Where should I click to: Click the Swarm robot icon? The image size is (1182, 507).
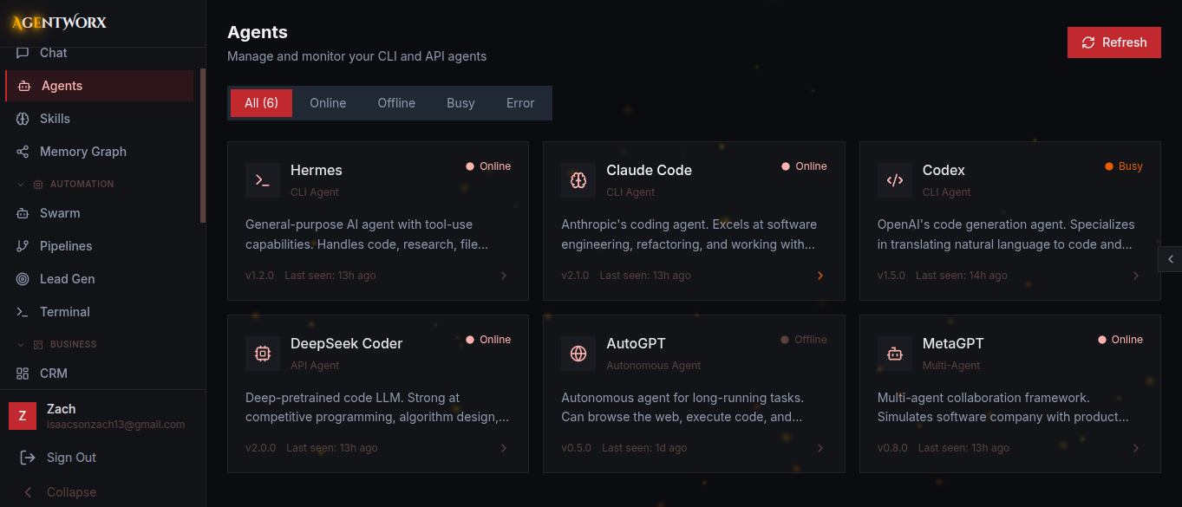tap(23, 213)
